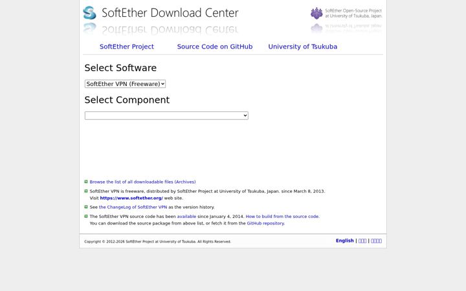Viewport: 466px width, 291px height.
Task: Select the middle language link in footer
Action: point(362,241)
